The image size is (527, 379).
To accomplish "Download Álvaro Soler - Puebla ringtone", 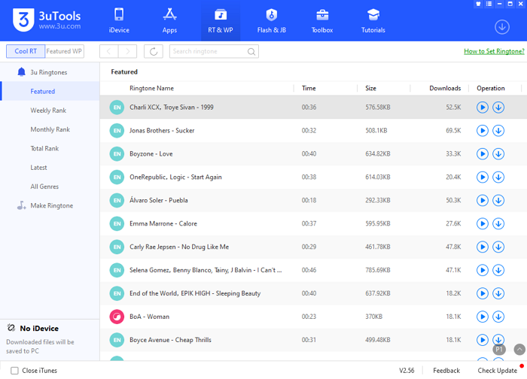I will point(498,201).
